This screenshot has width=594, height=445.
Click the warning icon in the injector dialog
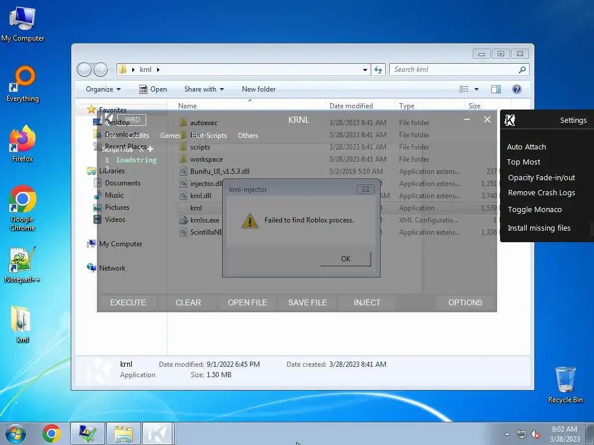coord(249,221)
